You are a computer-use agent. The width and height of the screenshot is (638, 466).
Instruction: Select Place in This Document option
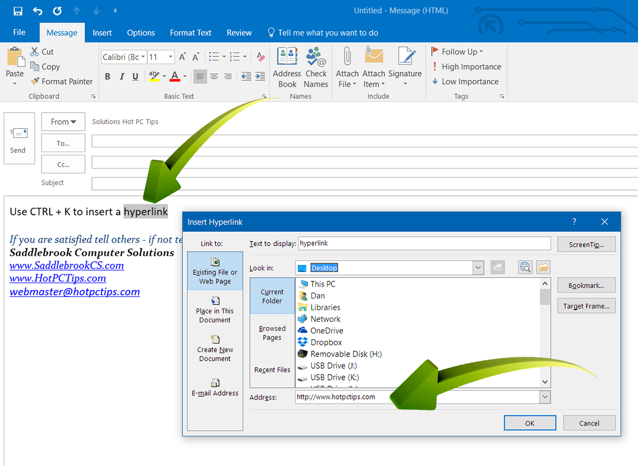pyautogui.click(x=215, y=310)
